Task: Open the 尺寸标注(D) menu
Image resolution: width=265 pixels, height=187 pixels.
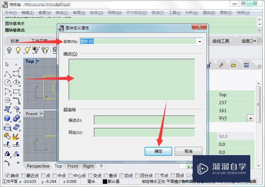Action: [137, 13]
